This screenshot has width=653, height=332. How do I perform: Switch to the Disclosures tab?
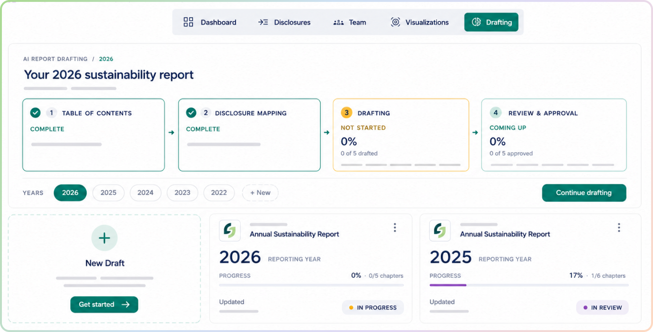(284, 22)
